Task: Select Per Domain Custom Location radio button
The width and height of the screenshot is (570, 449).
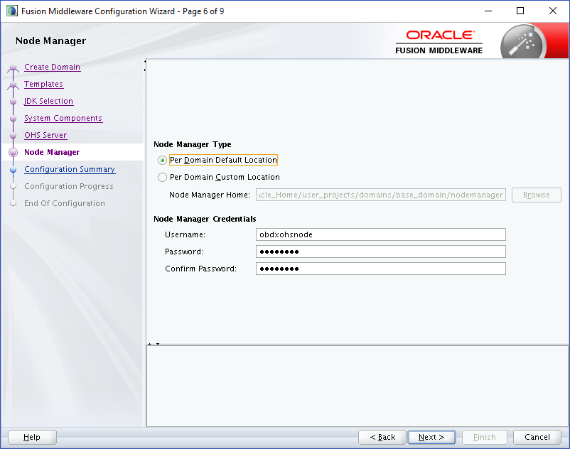Action: coord(162,178)
